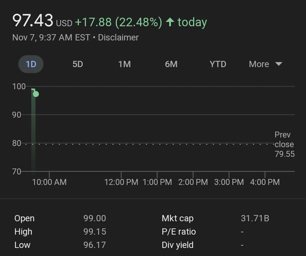Click the Mkt cap value 31.71B
Viewport: 306px width, 256px height.
255,218
